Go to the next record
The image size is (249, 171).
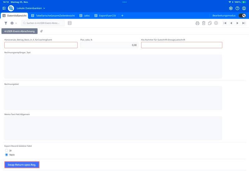pyautogui.click(x=237, y=23)
